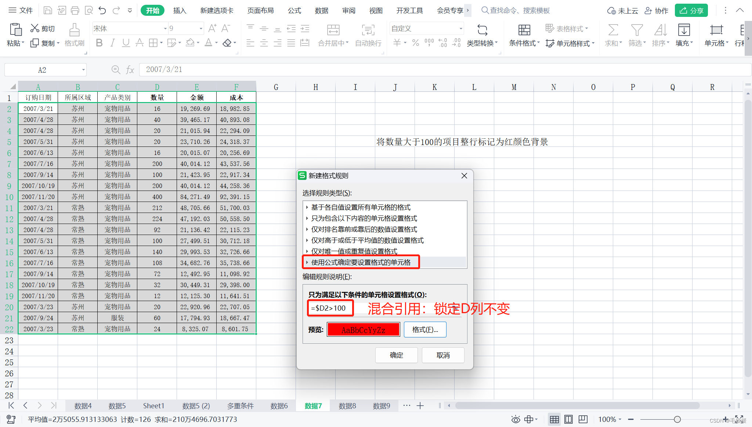Click the Conditional Formatting (条件格式) icon
The height and width of the screenshot is (427, 752).
[524, 30]
